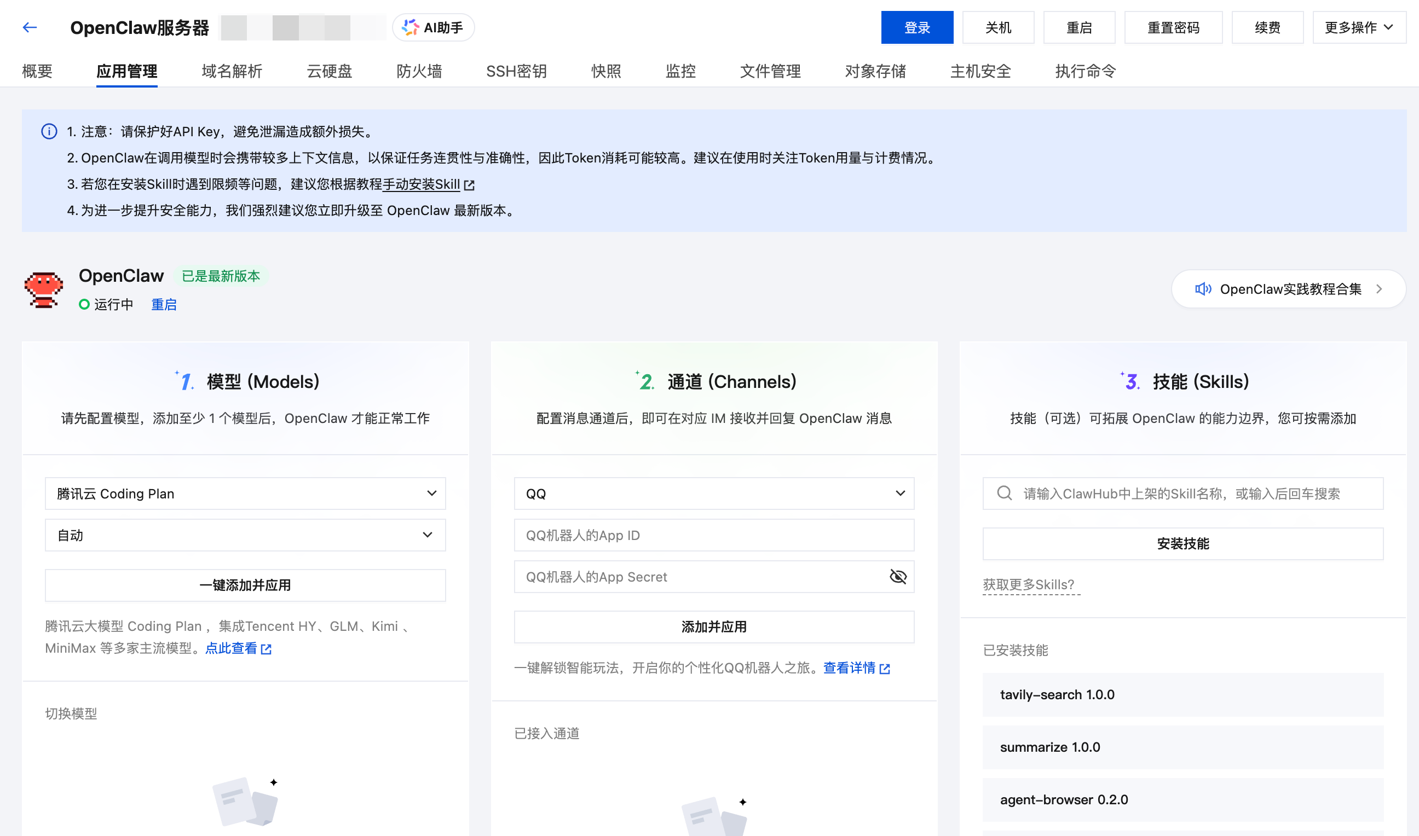The height and width of the screenshot is (836, 1419).
Task: Click the QQ机器人的App ID input field
Action: click(713, 535)
